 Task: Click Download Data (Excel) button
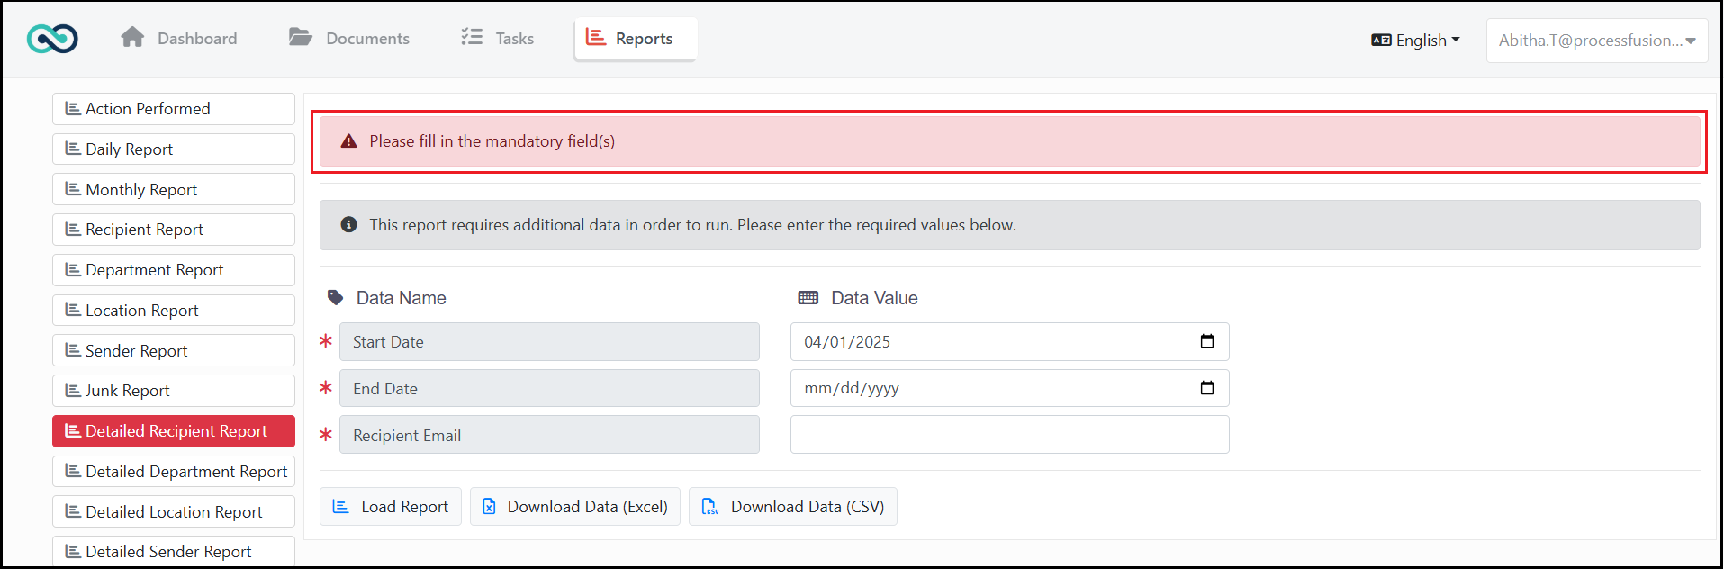pos(575,507)
